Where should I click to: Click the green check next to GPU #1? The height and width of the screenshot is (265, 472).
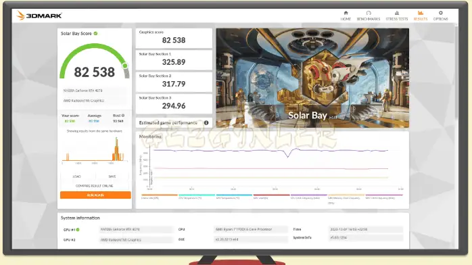[x=78, y=229]
